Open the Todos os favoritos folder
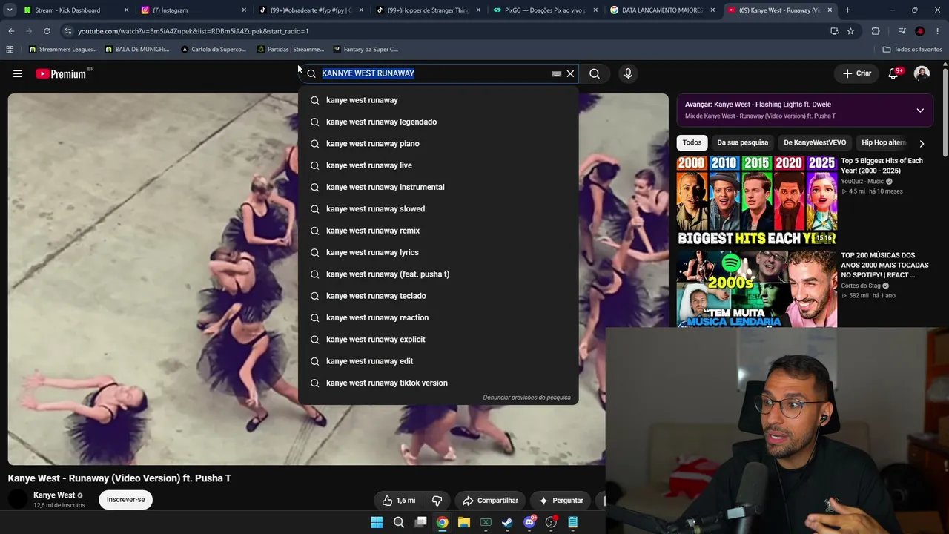Viewport: 949px width, 534px height. pyautogui.click(x=912, y=50)
